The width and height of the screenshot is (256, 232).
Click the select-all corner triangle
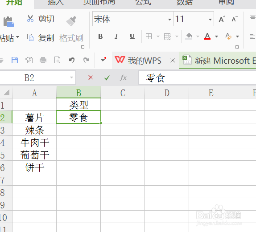tap(6, 93)
